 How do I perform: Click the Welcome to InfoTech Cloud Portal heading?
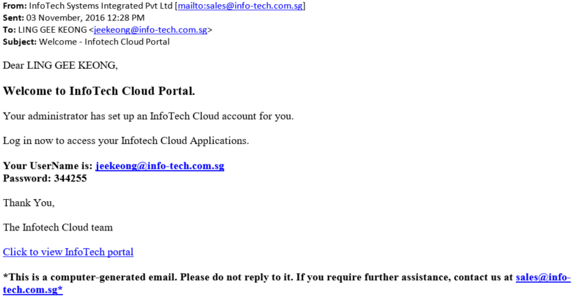[99, 91]
